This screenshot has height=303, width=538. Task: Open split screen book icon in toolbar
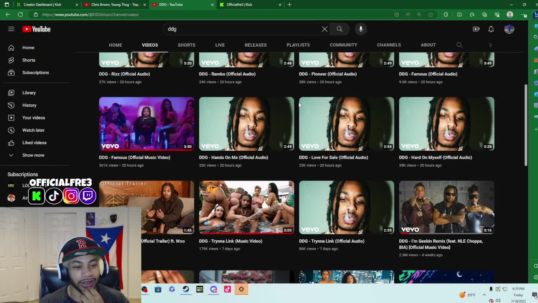coord(459,14)
